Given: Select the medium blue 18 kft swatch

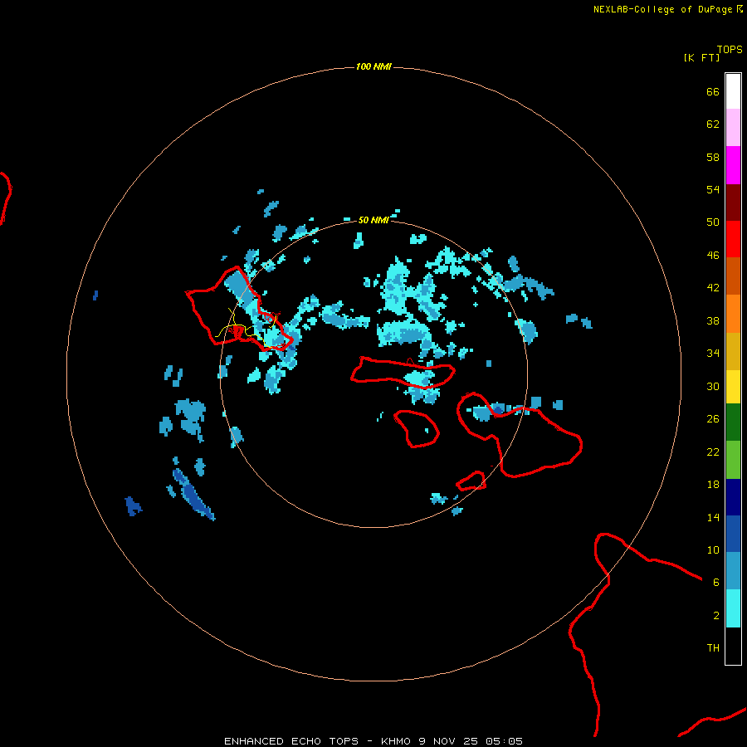Looking at the screenshot, I should click(x=733, y=534).
